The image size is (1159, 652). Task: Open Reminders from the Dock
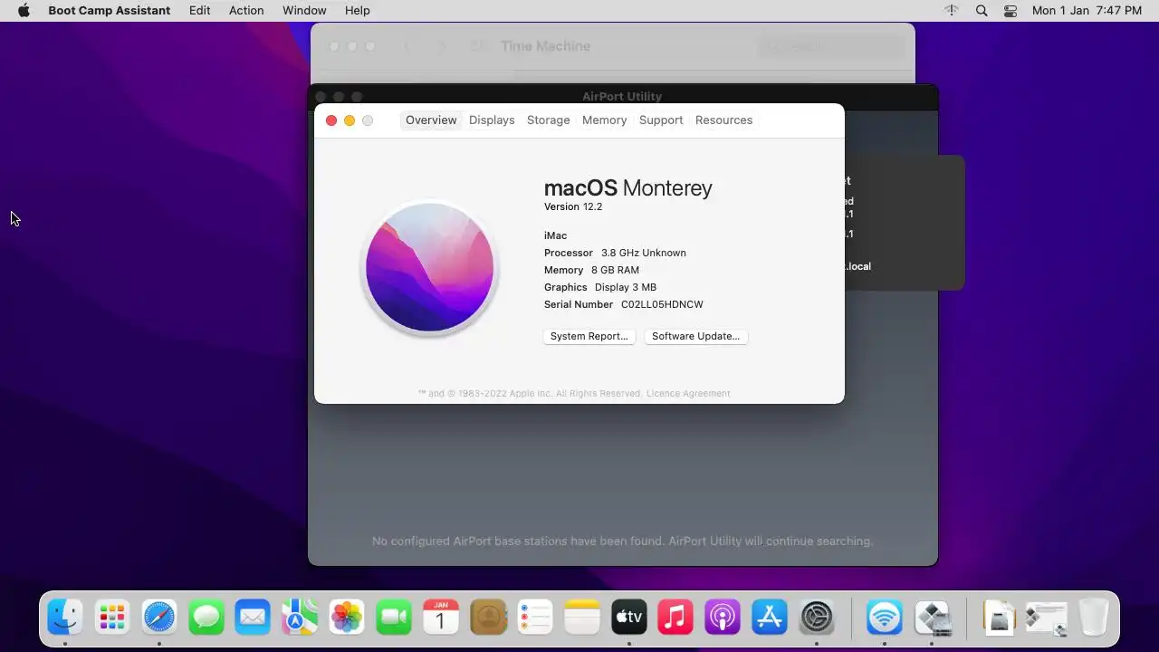(x=535, y=618)
